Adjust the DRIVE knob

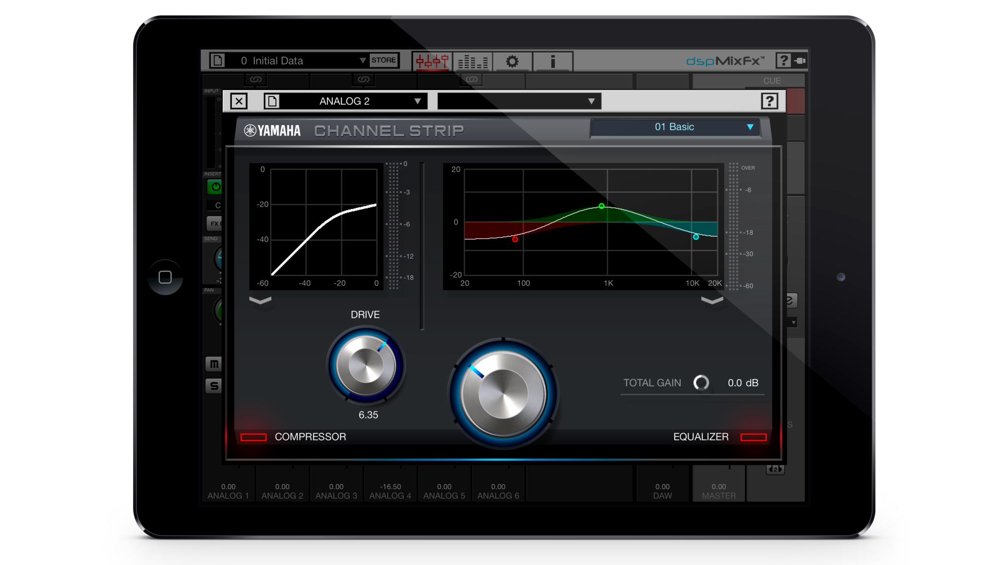366,365
